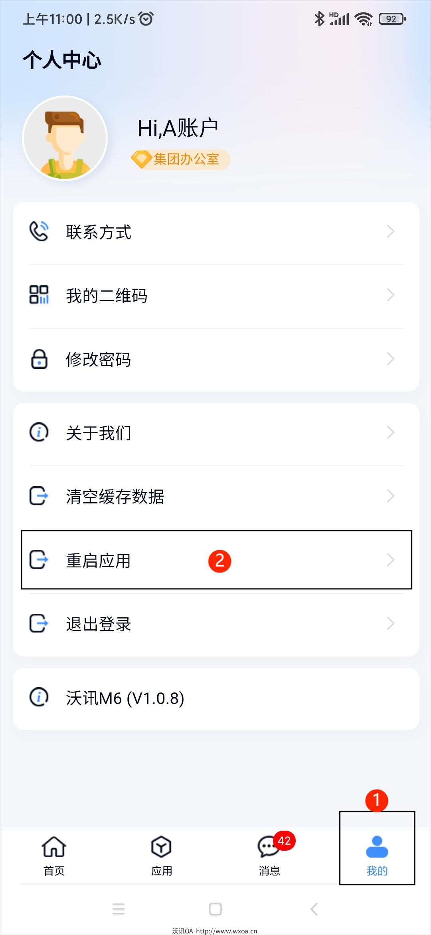Screen dimensions: 431x935
Task: Tap the 退出登录 label
Action: (x=99, y=624)
